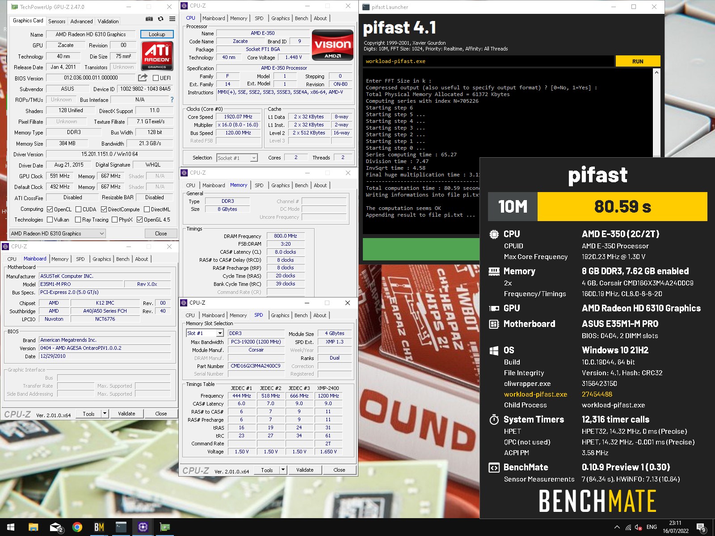This screenshot has height=536, width=715.
Task: Click the taskbar clock and date
Action: [x=675, y=527]
